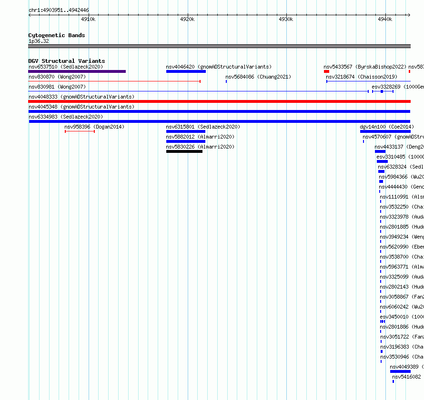Open the esv3310485 variant label
This screenshot has width=424, height=400.
tap(400, 157)
